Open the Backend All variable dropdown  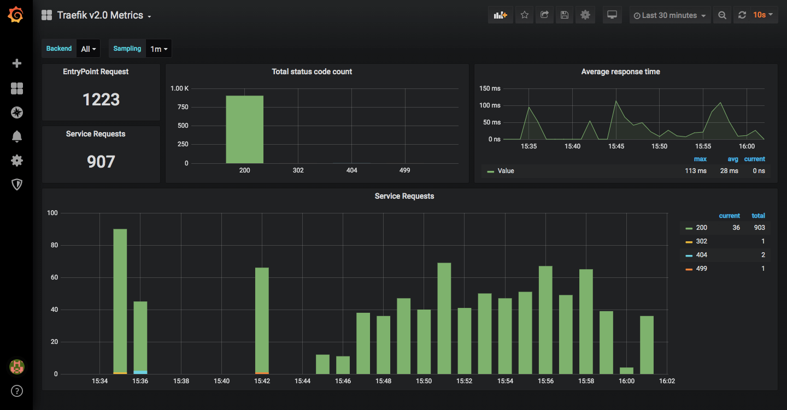[89, 49]
